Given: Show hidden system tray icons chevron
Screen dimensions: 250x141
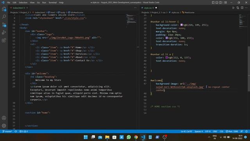Looking at the screenshot, I should click(x=209, y=137).
